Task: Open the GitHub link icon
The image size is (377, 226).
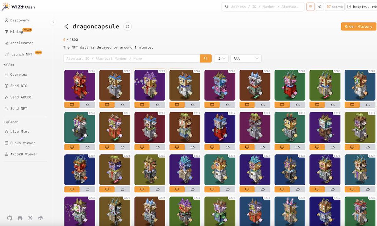Action: (9, 218)
